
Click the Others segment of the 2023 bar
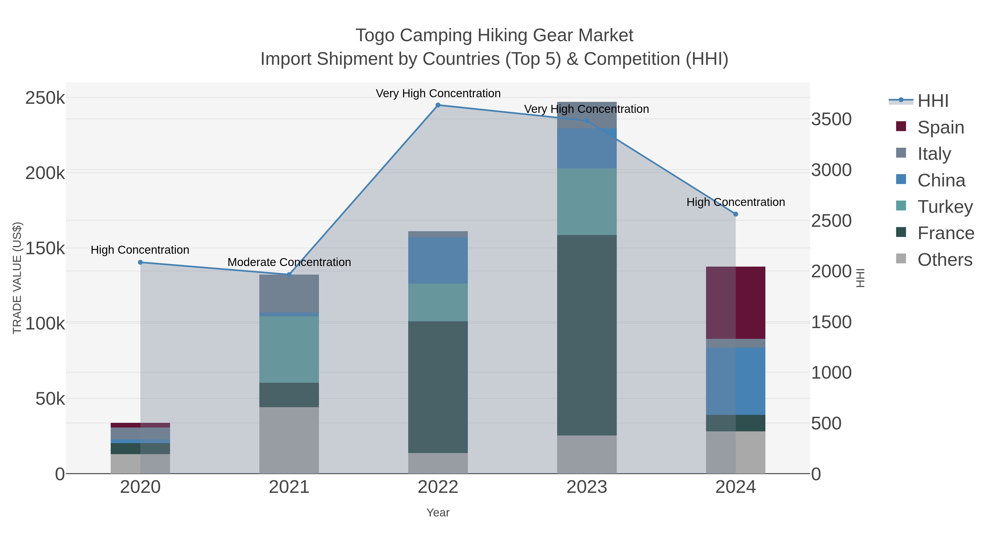point(587,455)
